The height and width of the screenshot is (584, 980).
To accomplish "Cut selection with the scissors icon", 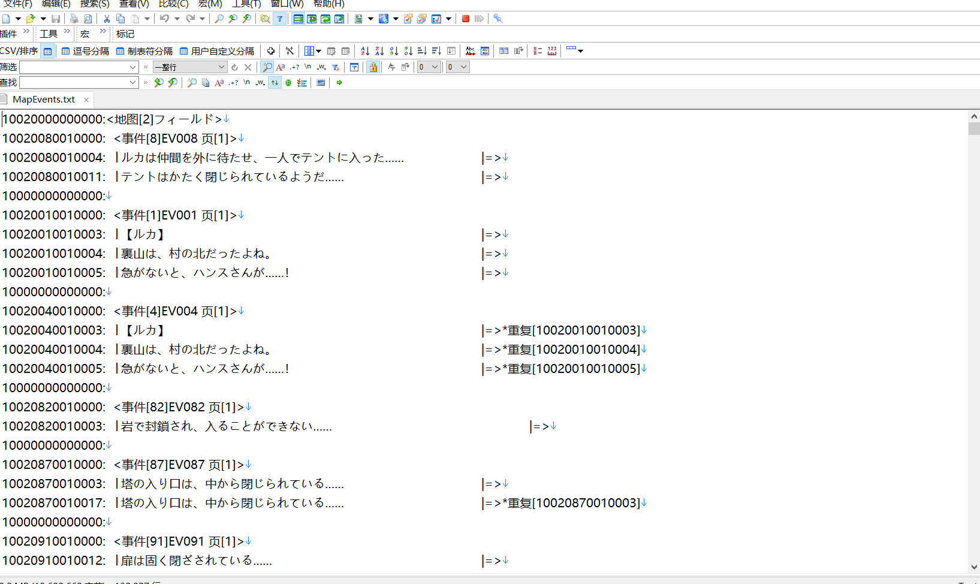I will tap(107, 19).
